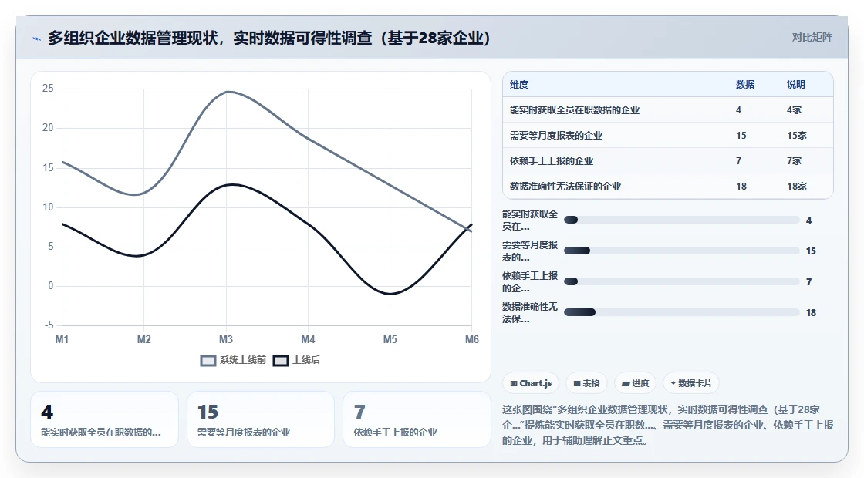The height and width of the screenshot is (478, 864).
Task: Open the stat card showing 7
Action: 417,419
